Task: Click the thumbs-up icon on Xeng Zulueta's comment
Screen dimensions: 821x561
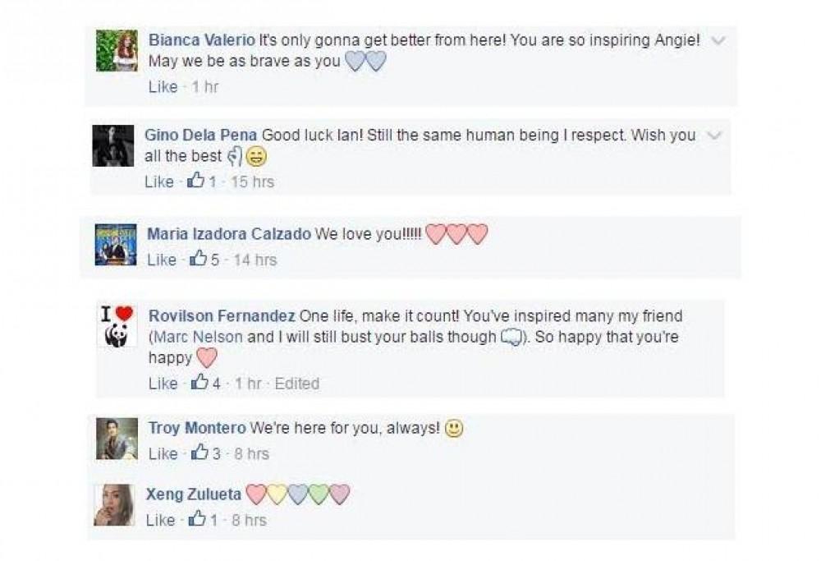Action: (x=197, y=520)
